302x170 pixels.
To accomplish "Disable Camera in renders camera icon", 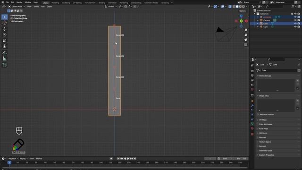I will (299, 20).
